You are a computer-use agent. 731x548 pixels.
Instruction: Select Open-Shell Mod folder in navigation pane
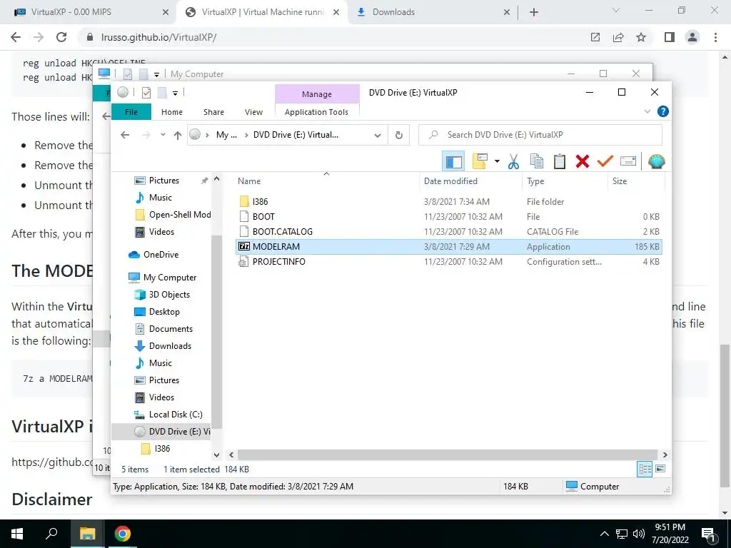173,214
